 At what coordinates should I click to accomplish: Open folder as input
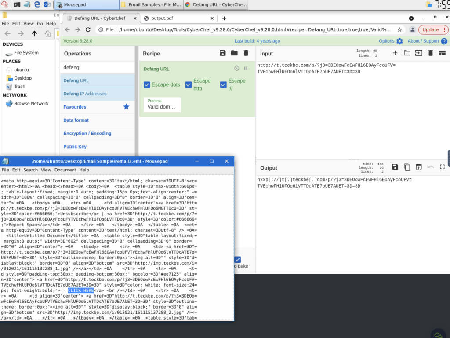point(407,53)
